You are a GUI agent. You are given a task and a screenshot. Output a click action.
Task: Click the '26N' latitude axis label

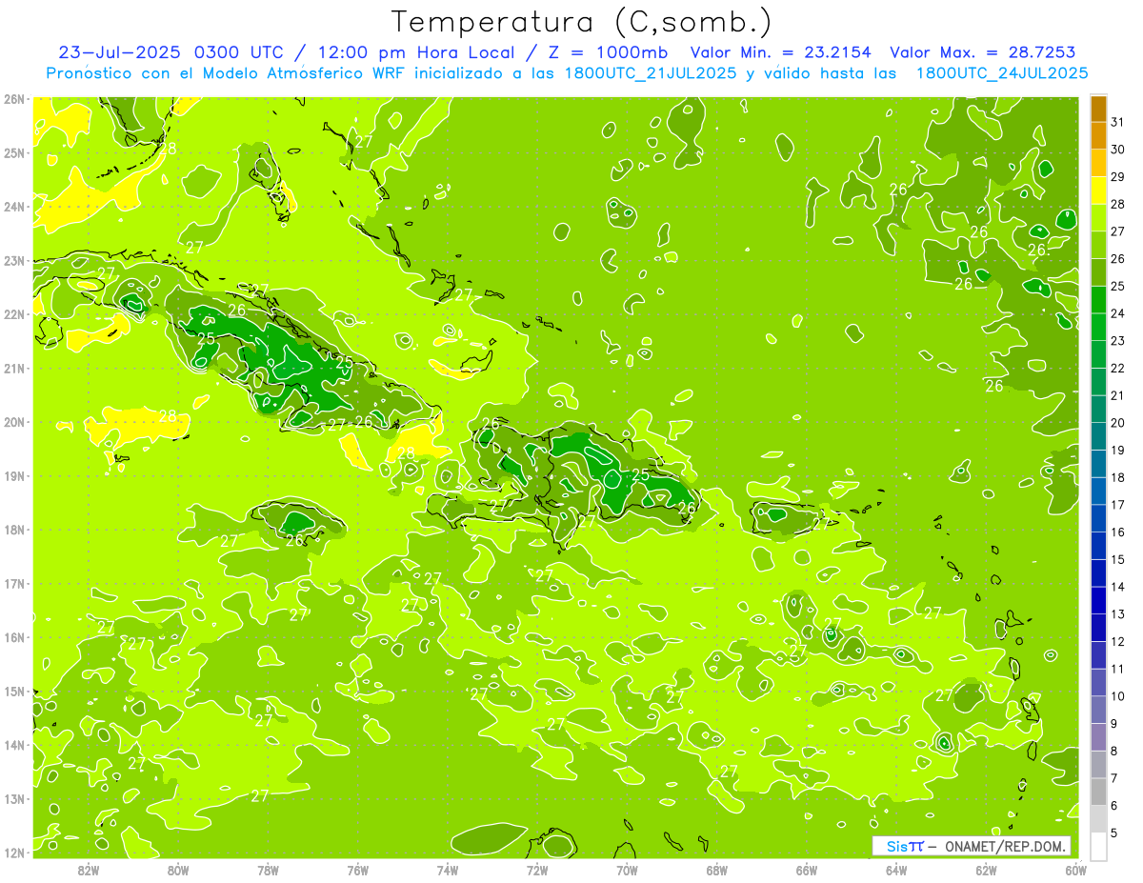point(14,99)
